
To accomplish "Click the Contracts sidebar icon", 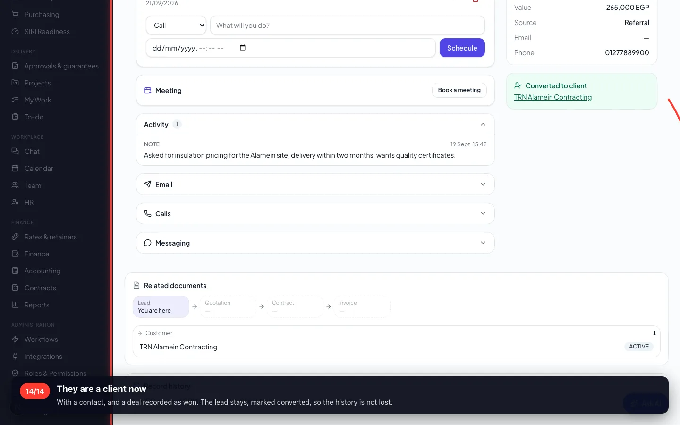I will (x=15, y=288).
